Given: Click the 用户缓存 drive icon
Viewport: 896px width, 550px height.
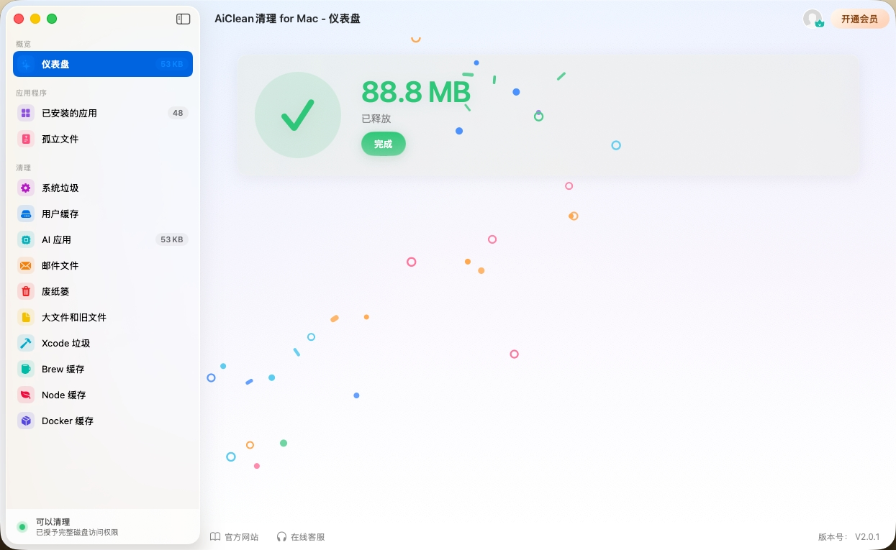Looking at the screenshot, I should coord(26,214).
